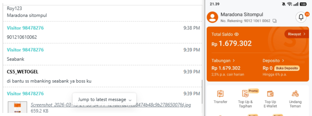The height and width of the screenshot is (116, 312).
Task: Expand the Tabungan chevron
Action: [x=234, y=61]
